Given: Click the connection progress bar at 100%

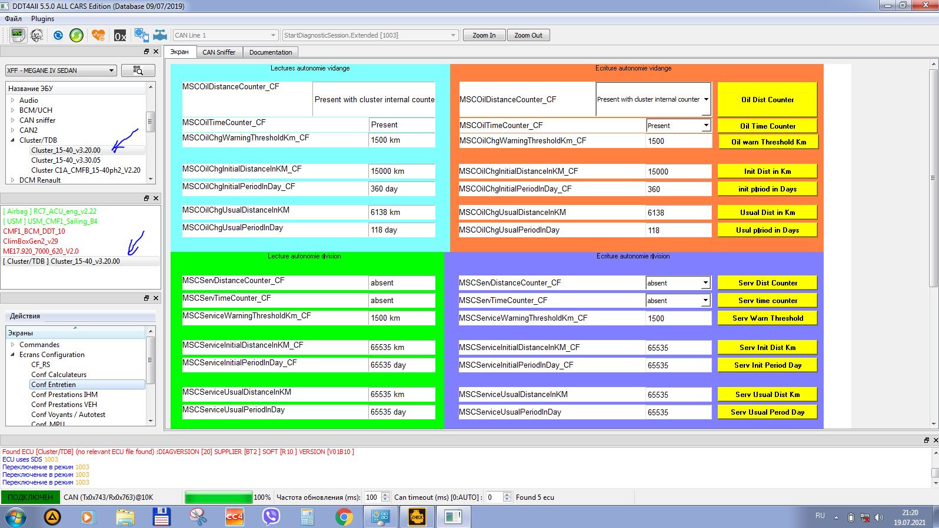Looking at the screenshot, I should coord(218,497).
